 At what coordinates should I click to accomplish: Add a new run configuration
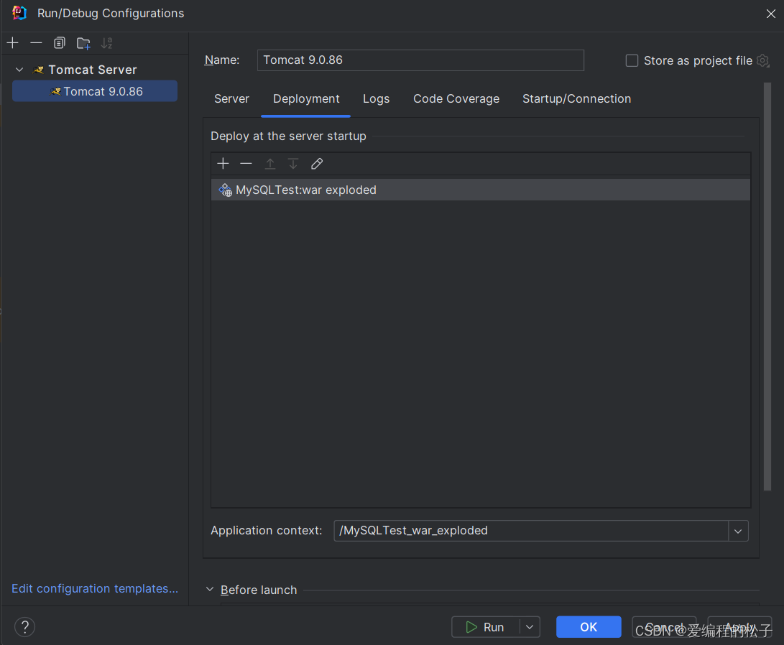[x=12, y=43]
